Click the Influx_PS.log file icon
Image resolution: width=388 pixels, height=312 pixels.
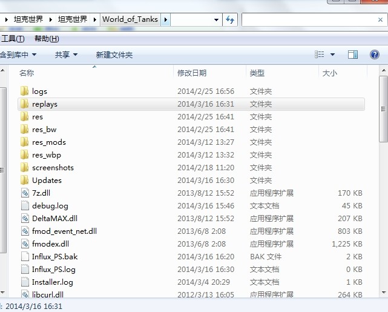click(25, 269)
